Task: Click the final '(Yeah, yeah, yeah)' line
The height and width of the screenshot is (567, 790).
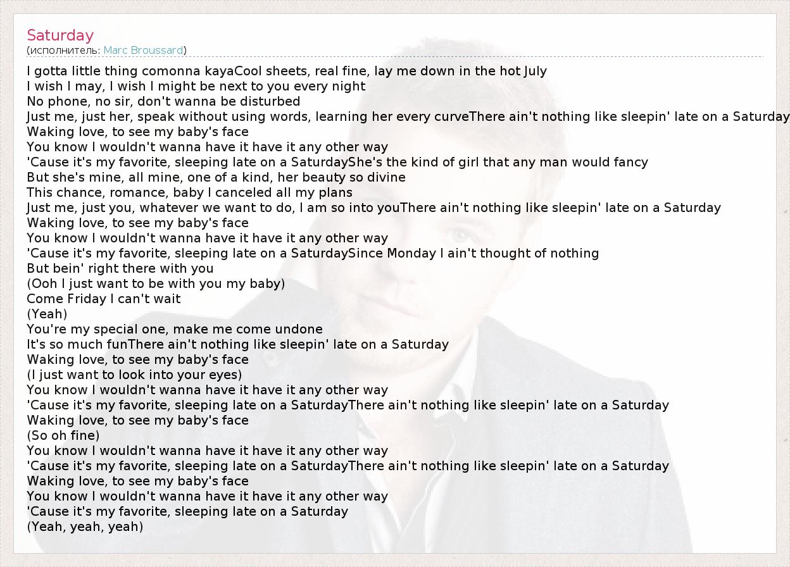Action: pyautogui.click(x=85, y=526)
